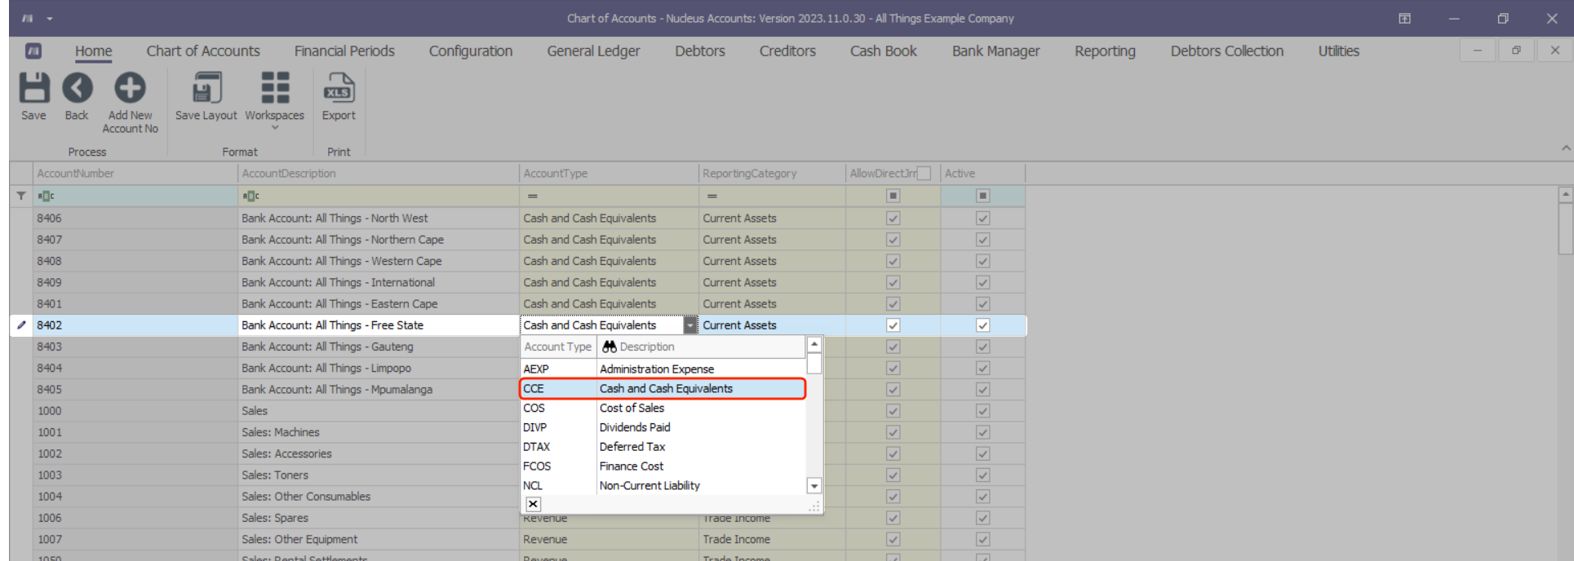Close the Account Type dropdown popup
This screenshot has height=561, width=1574.
pos(533,504)
